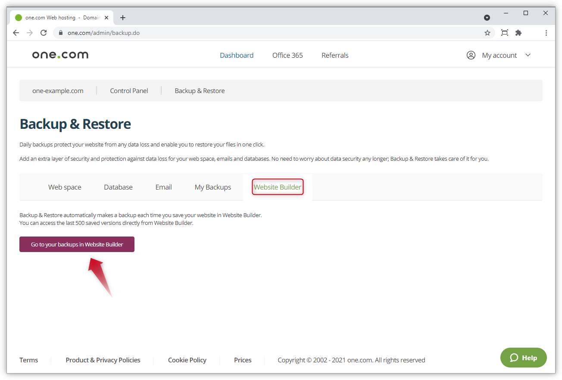
Task: Switch to the Database tab
Action: coord(118,187)
